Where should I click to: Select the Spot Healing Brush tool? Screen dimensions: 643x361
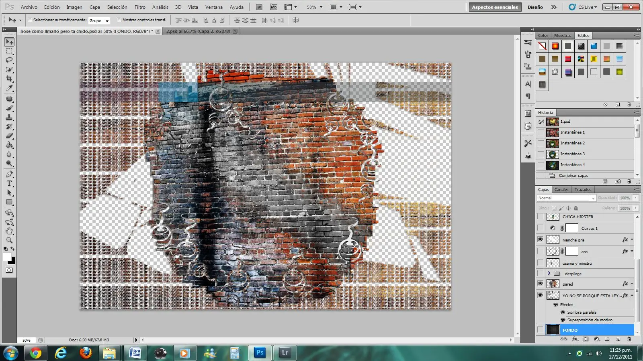[x=9, y=99]
